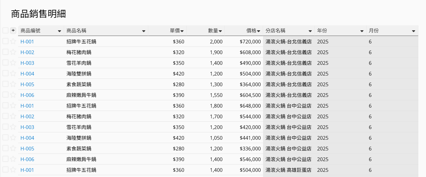Open the H-001 link in the 高雄巨蛋店 row
The width and height of the screenshot is (426, 177).
coord(27,170)
